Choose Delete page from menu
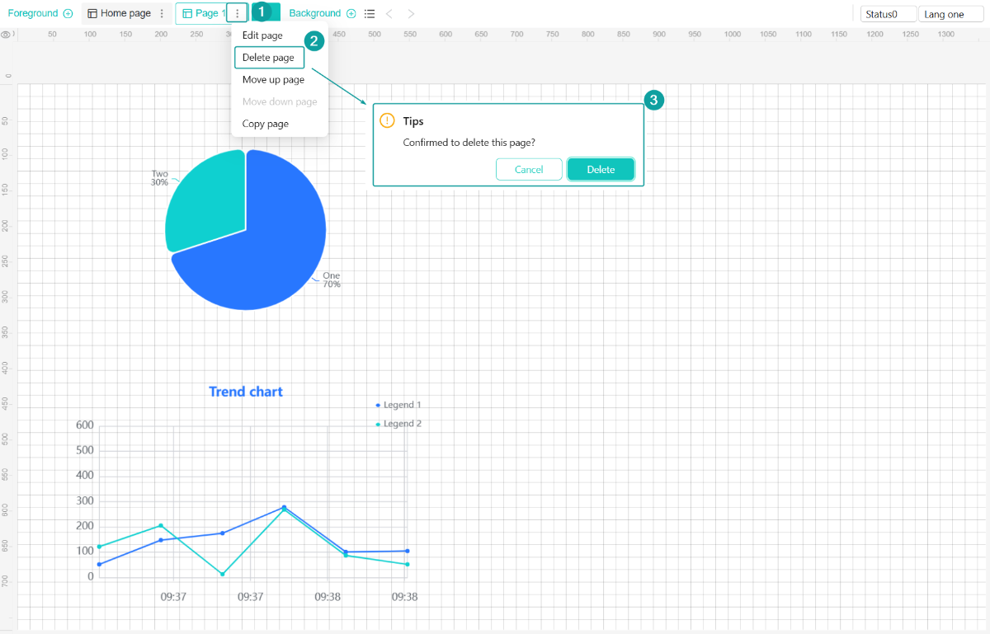990x634 pixels. click(x=270, y=58)
